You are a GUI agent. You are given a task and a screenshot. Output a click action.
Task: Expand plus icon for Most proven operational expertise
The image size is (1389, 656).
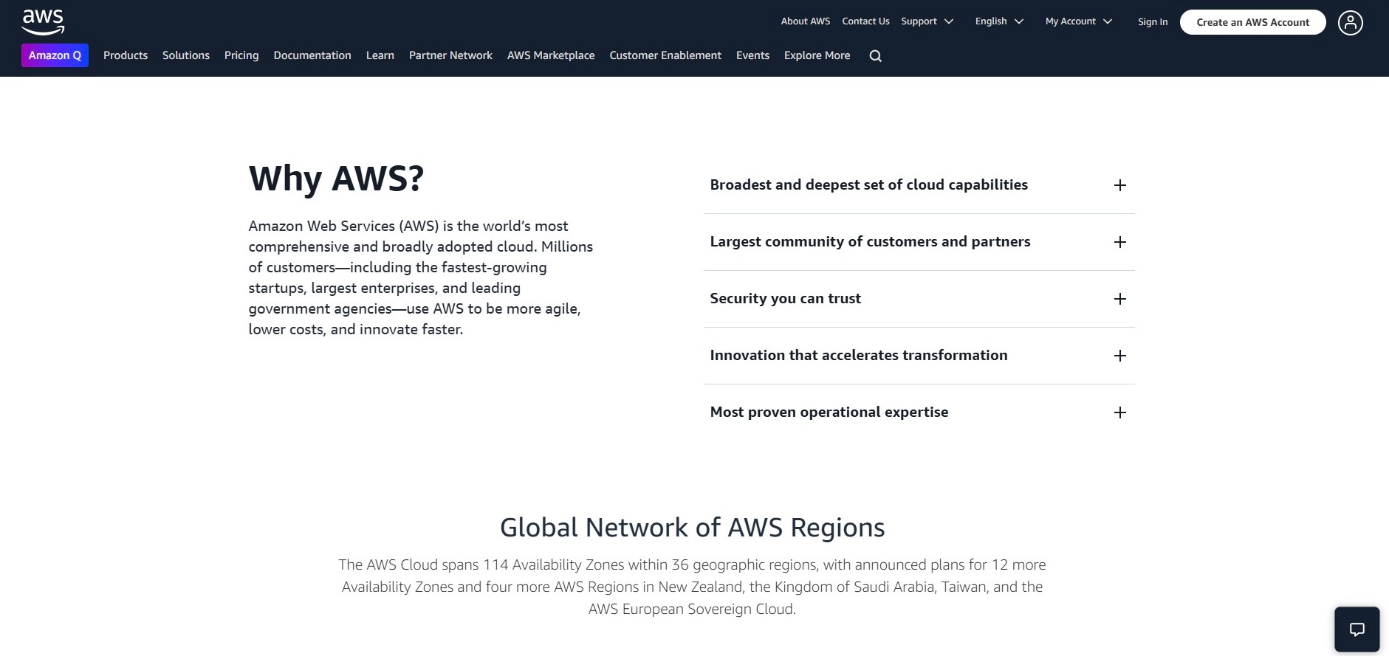tap(1120, 412)
